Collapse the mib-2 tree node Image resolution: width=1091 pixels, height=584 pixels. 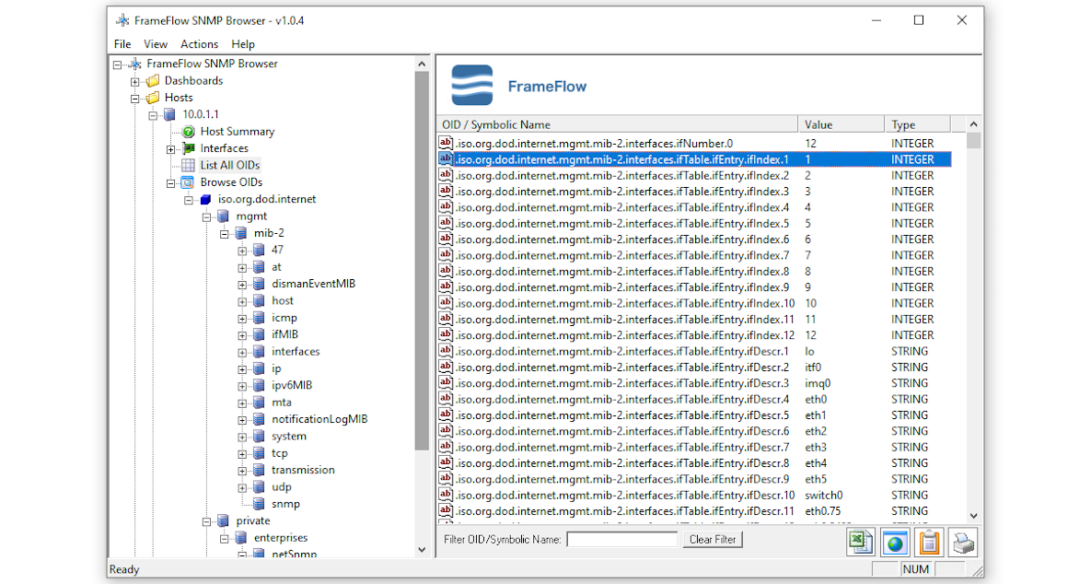tap(223, 232)
